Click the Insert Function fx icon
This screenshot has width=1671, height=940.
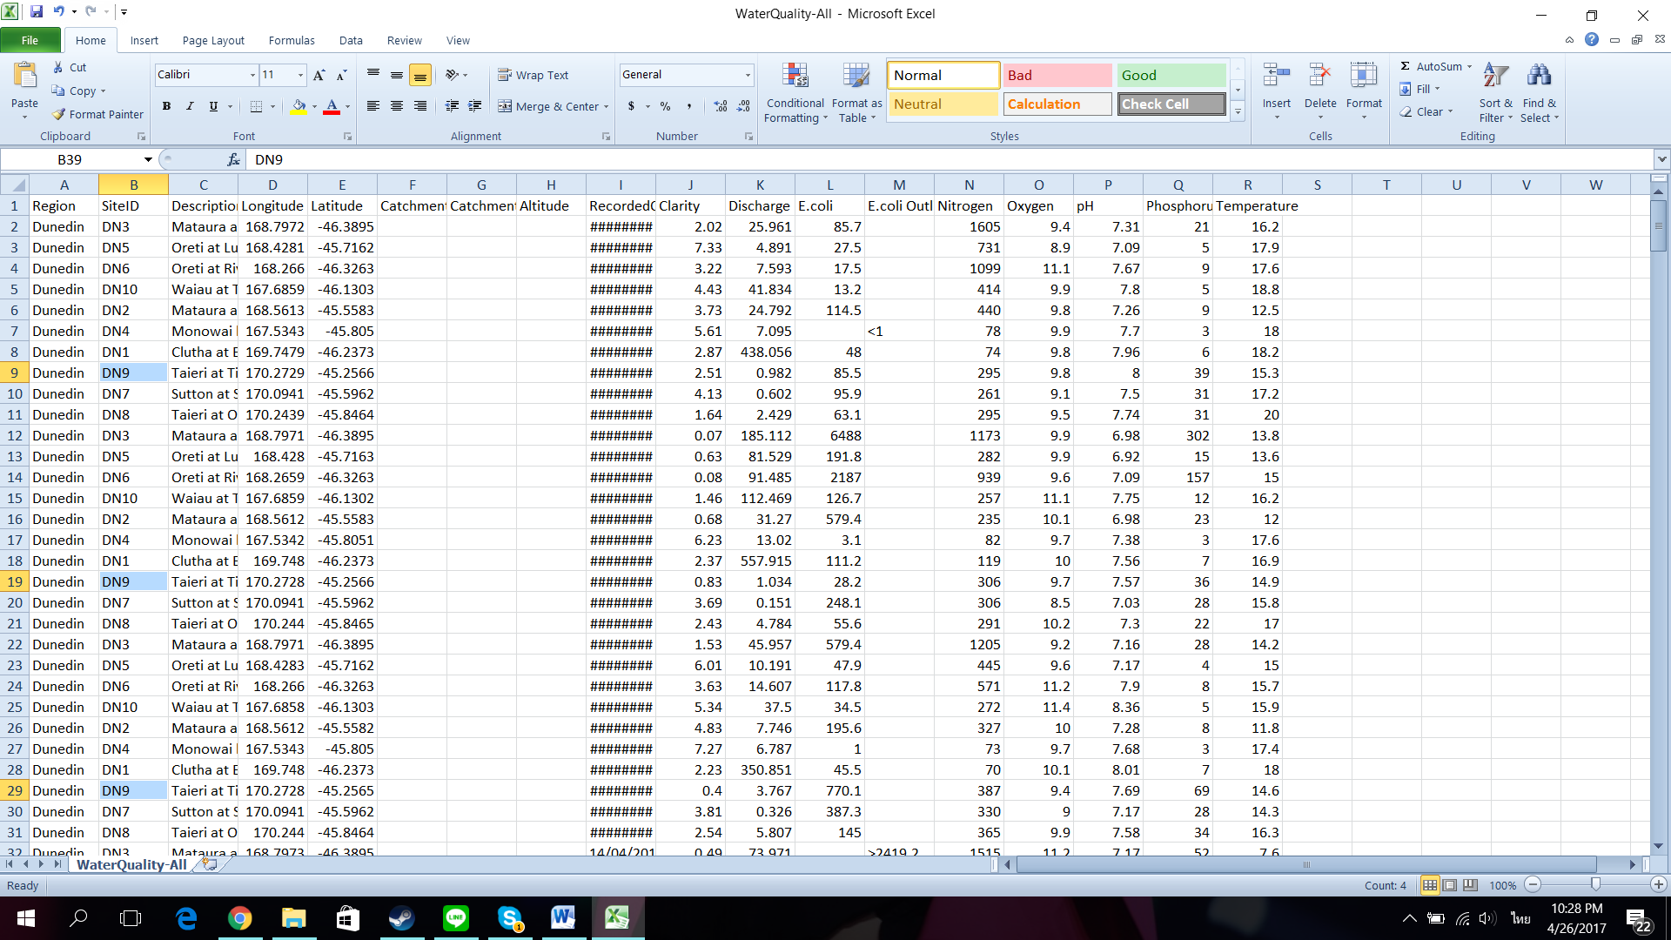coord(232,159)
